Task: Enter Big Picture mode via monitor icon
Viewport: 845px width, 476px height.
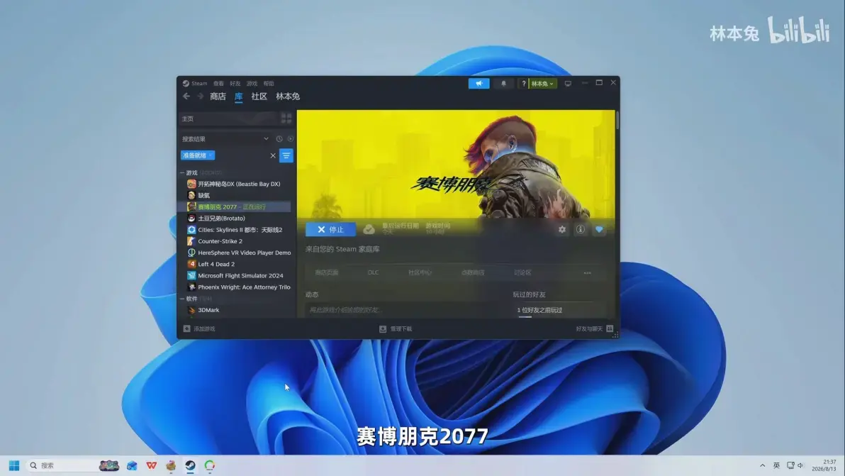Action: pos(567,84)
